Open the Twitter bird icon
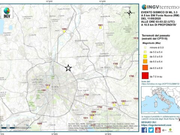Viewport: 180px width, 135px height. [151, 130]
